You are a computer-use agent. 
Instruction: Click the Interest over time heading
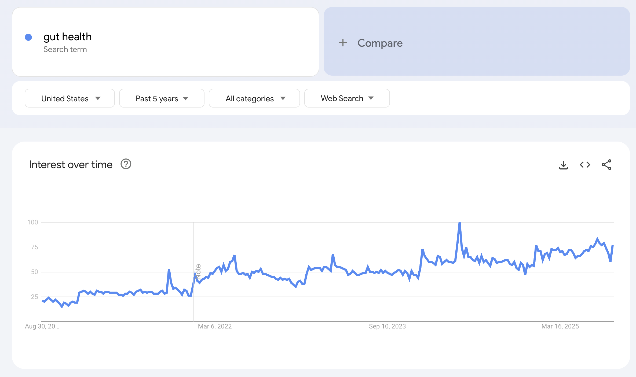[x=71, y=165]
